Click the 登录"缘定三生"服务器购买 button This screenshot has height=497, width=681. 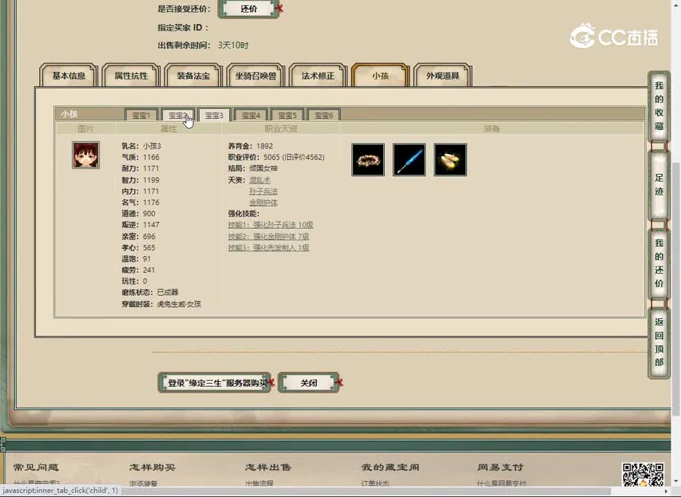[214, 382]
